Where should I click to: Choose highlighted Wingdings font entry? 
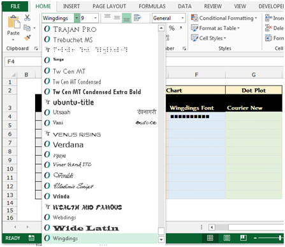pyautogui.click(x=100, y=238)
